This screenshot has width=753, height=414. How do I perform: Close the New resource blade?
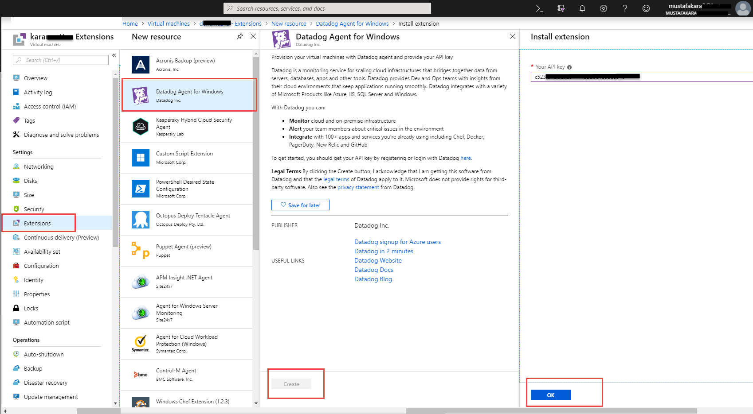pos(253,36)
